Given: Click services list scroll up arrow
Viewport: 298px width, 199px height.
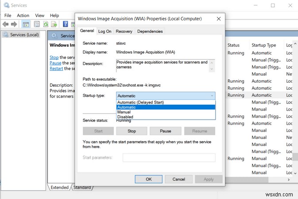Looking at the screenshot, I should (x=295, y=43).
